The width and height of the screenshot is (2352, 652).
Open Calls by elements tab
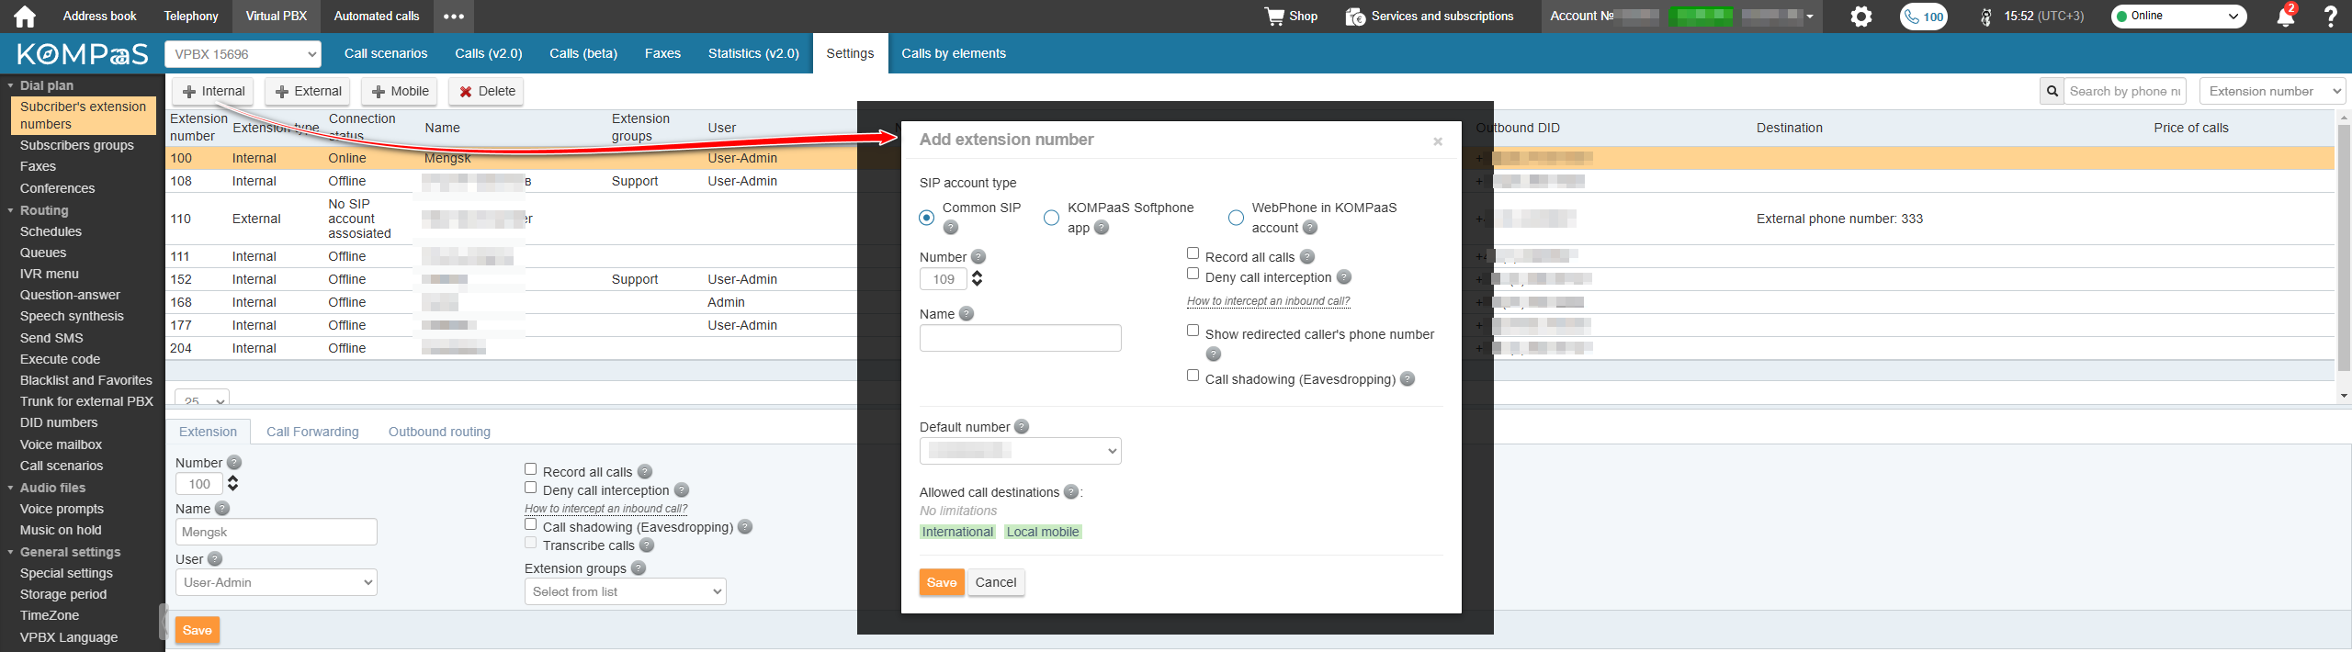(954, 53)
